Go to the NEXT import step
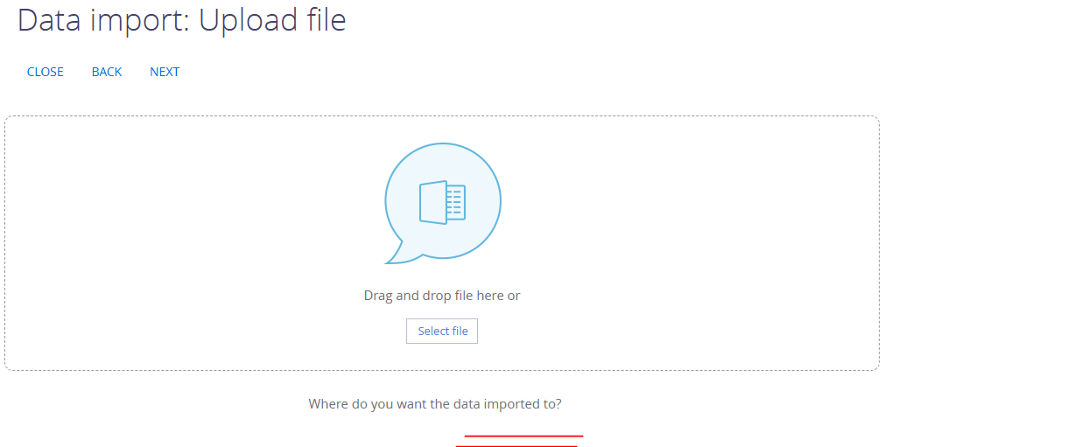1088x447 pixels. (165, 72)
